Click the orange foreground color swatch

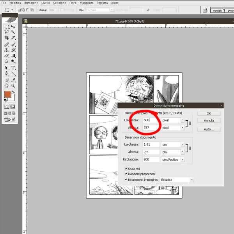pyautogui.click(x=8, y=94)
